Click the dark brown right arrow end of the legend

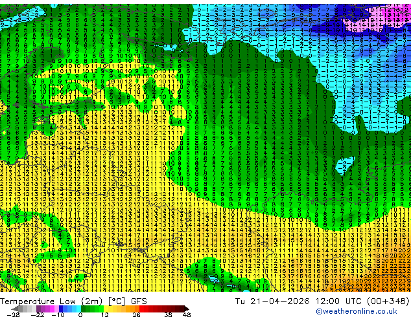[187, 309]
